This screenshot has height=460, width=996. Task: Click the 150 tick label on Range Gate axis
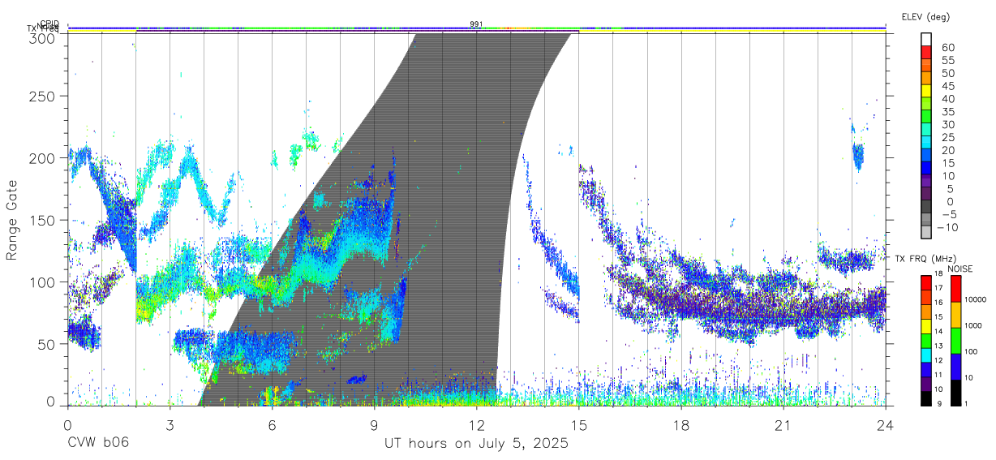[42, 220]
